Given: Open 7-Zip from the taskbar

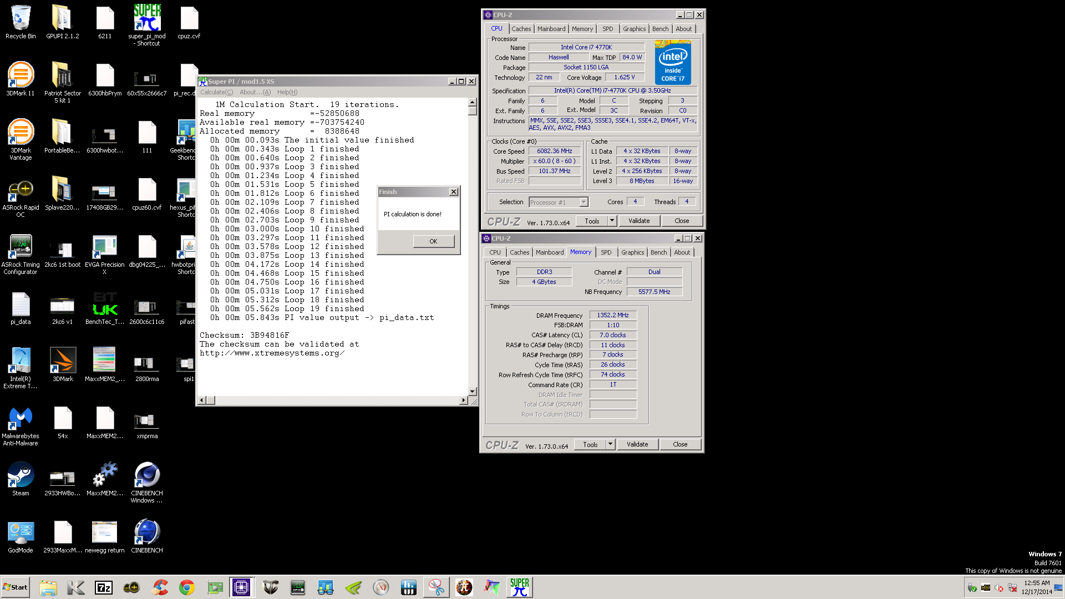Looking at the screenshot, I should (104, 587).
